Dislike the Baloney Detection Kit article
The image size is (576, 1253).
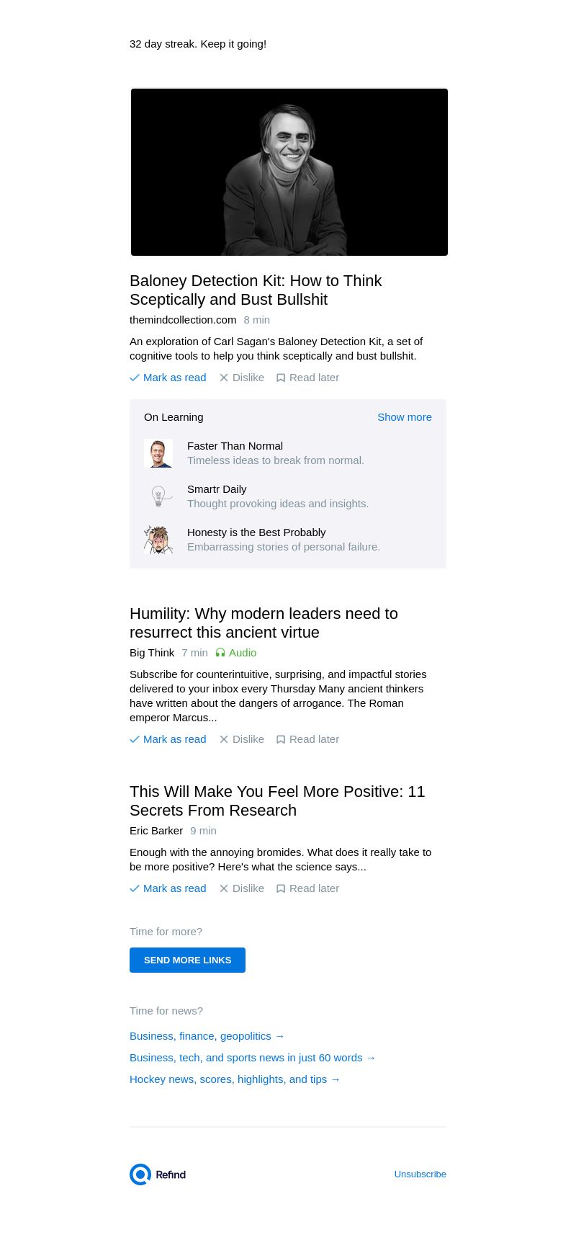pos(242,378)
